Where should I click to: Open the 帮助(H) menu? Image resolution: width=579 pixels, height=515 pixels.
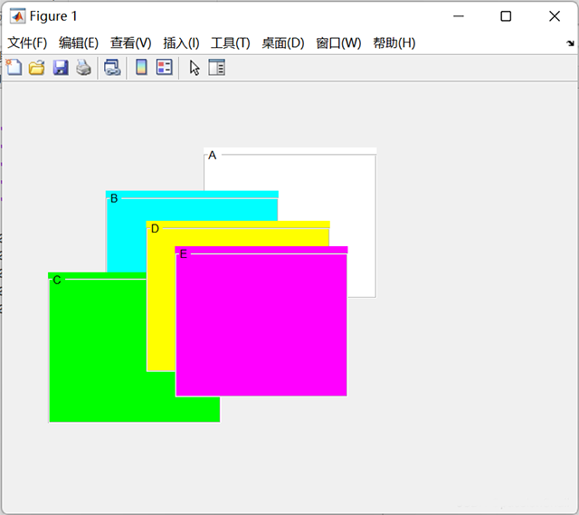pyautogui.click(x=394, y=43)
